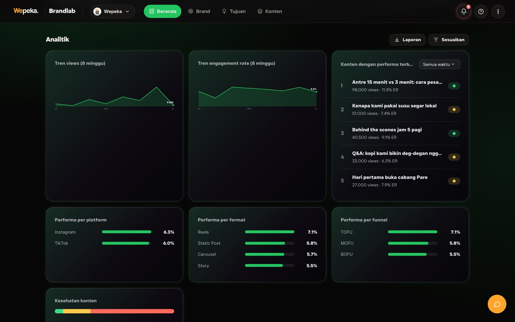Open the notifications bell
The height and width of the screenshot is (322, 515).
[464, 12]
